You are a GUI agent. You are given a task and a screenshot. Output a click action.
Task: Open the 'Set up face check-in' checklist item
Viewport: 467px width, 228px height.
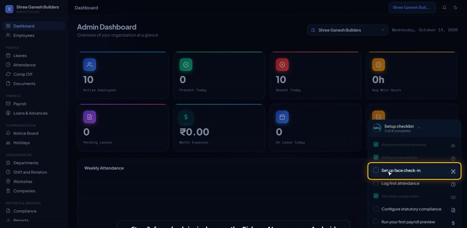coord(414,171)
